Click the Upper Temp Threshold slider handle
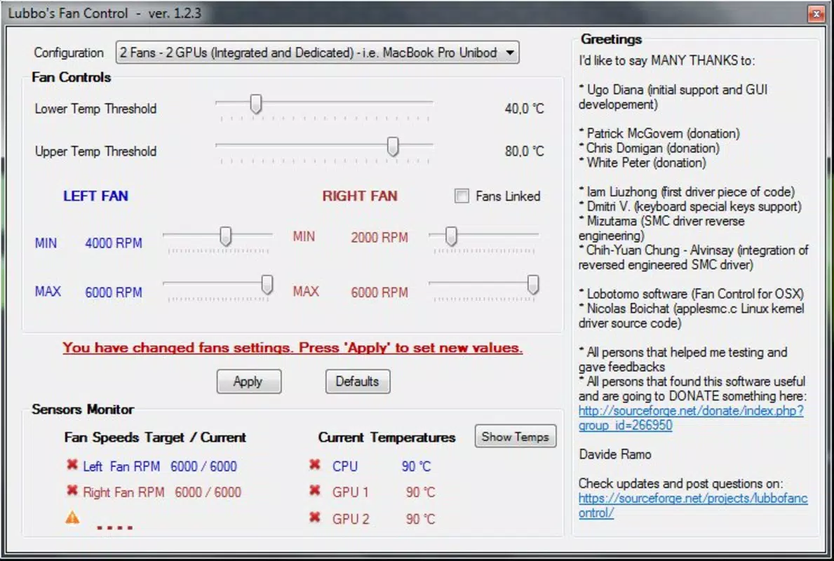Viewport: 834px width, 561px height. coord(393,147)
